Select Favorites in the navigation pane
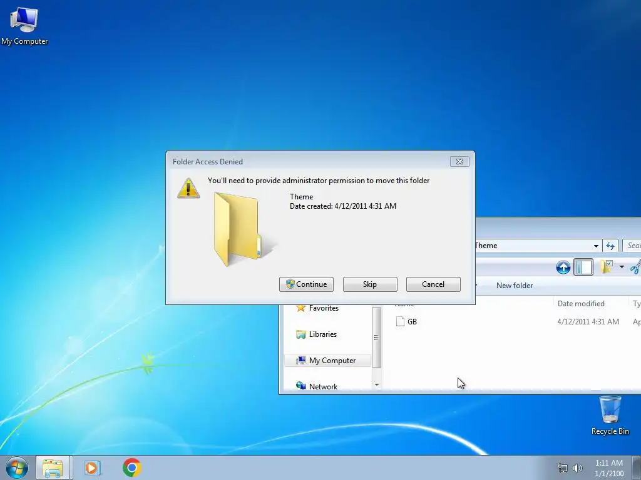This screenshot has height=480, width=641. click(324, 308)
